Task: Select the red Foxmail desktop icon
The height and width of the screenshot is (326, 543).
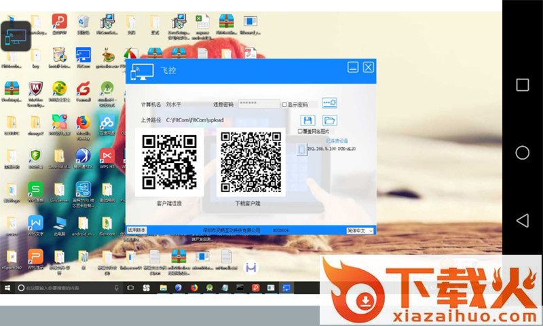Action: [83, 91]
